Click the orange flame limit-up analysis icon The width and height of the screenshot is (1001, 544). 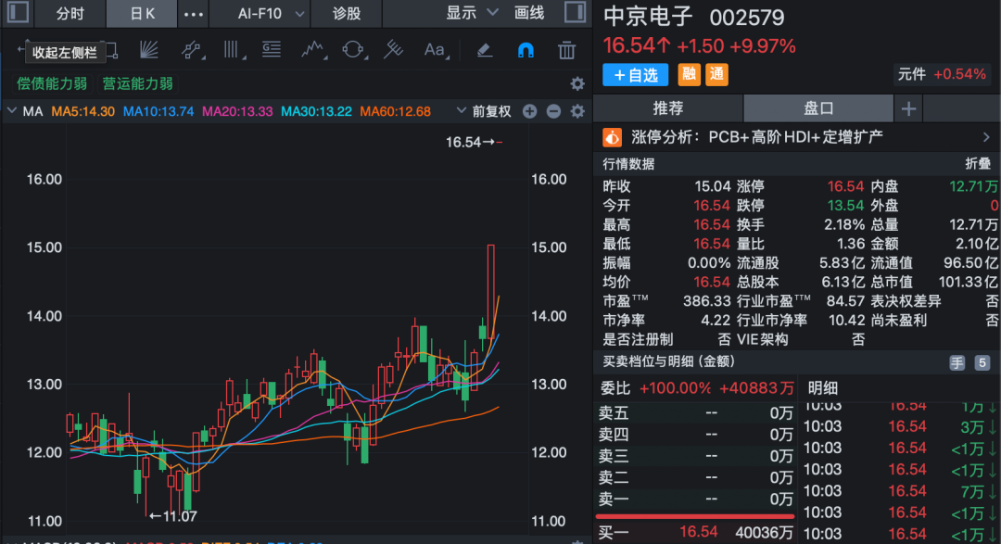tap(612, 137)
